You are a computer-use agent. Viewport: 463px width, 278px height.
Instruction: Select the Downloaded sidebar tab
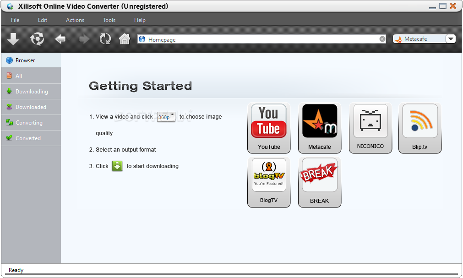tap(31, 107)
